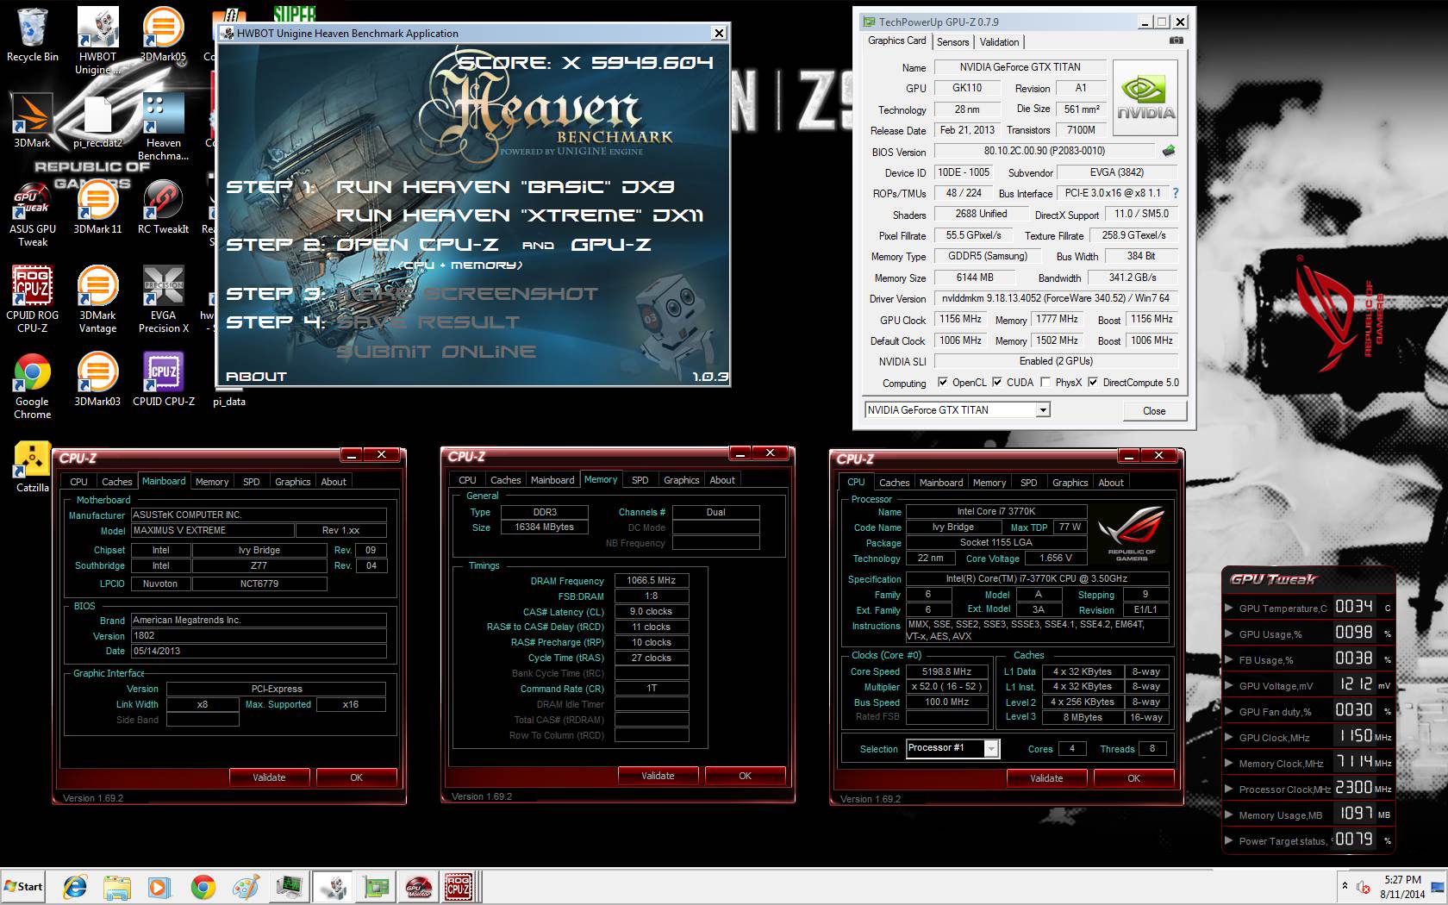Viewport: 1448px width, 905px height.
Task: Open 3DMark Vantage desktop shortcut
Action: 97,300
